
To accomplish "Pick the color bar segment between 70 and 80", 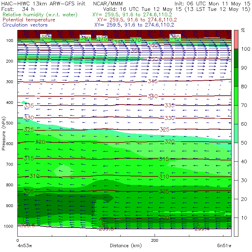I will point(236,96).
